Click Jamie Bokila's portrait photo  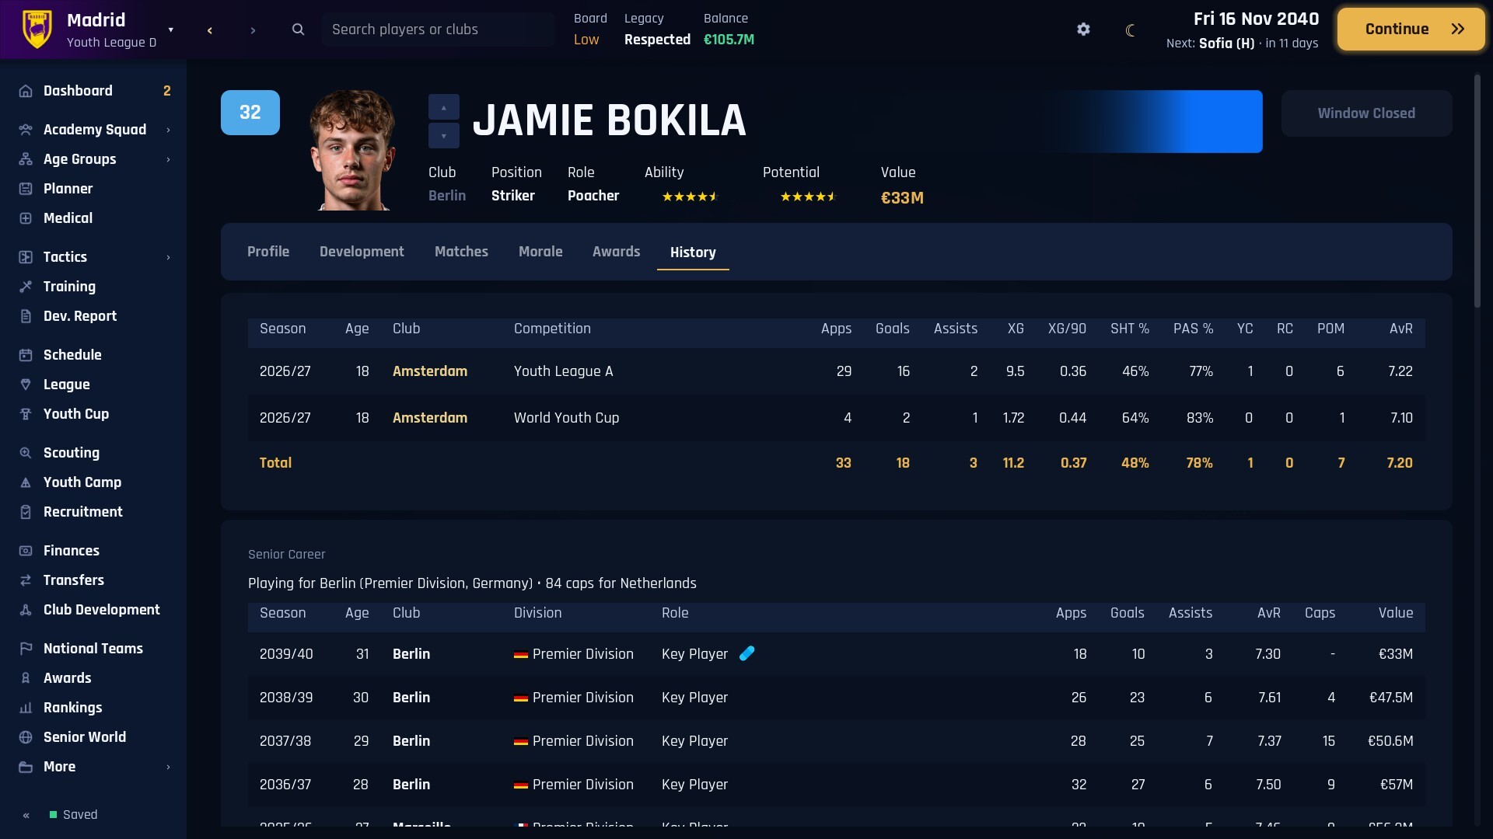(x=352, y=150)
